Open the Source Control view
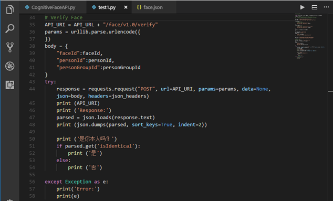The image size is (333, 201). pos(10,47)
